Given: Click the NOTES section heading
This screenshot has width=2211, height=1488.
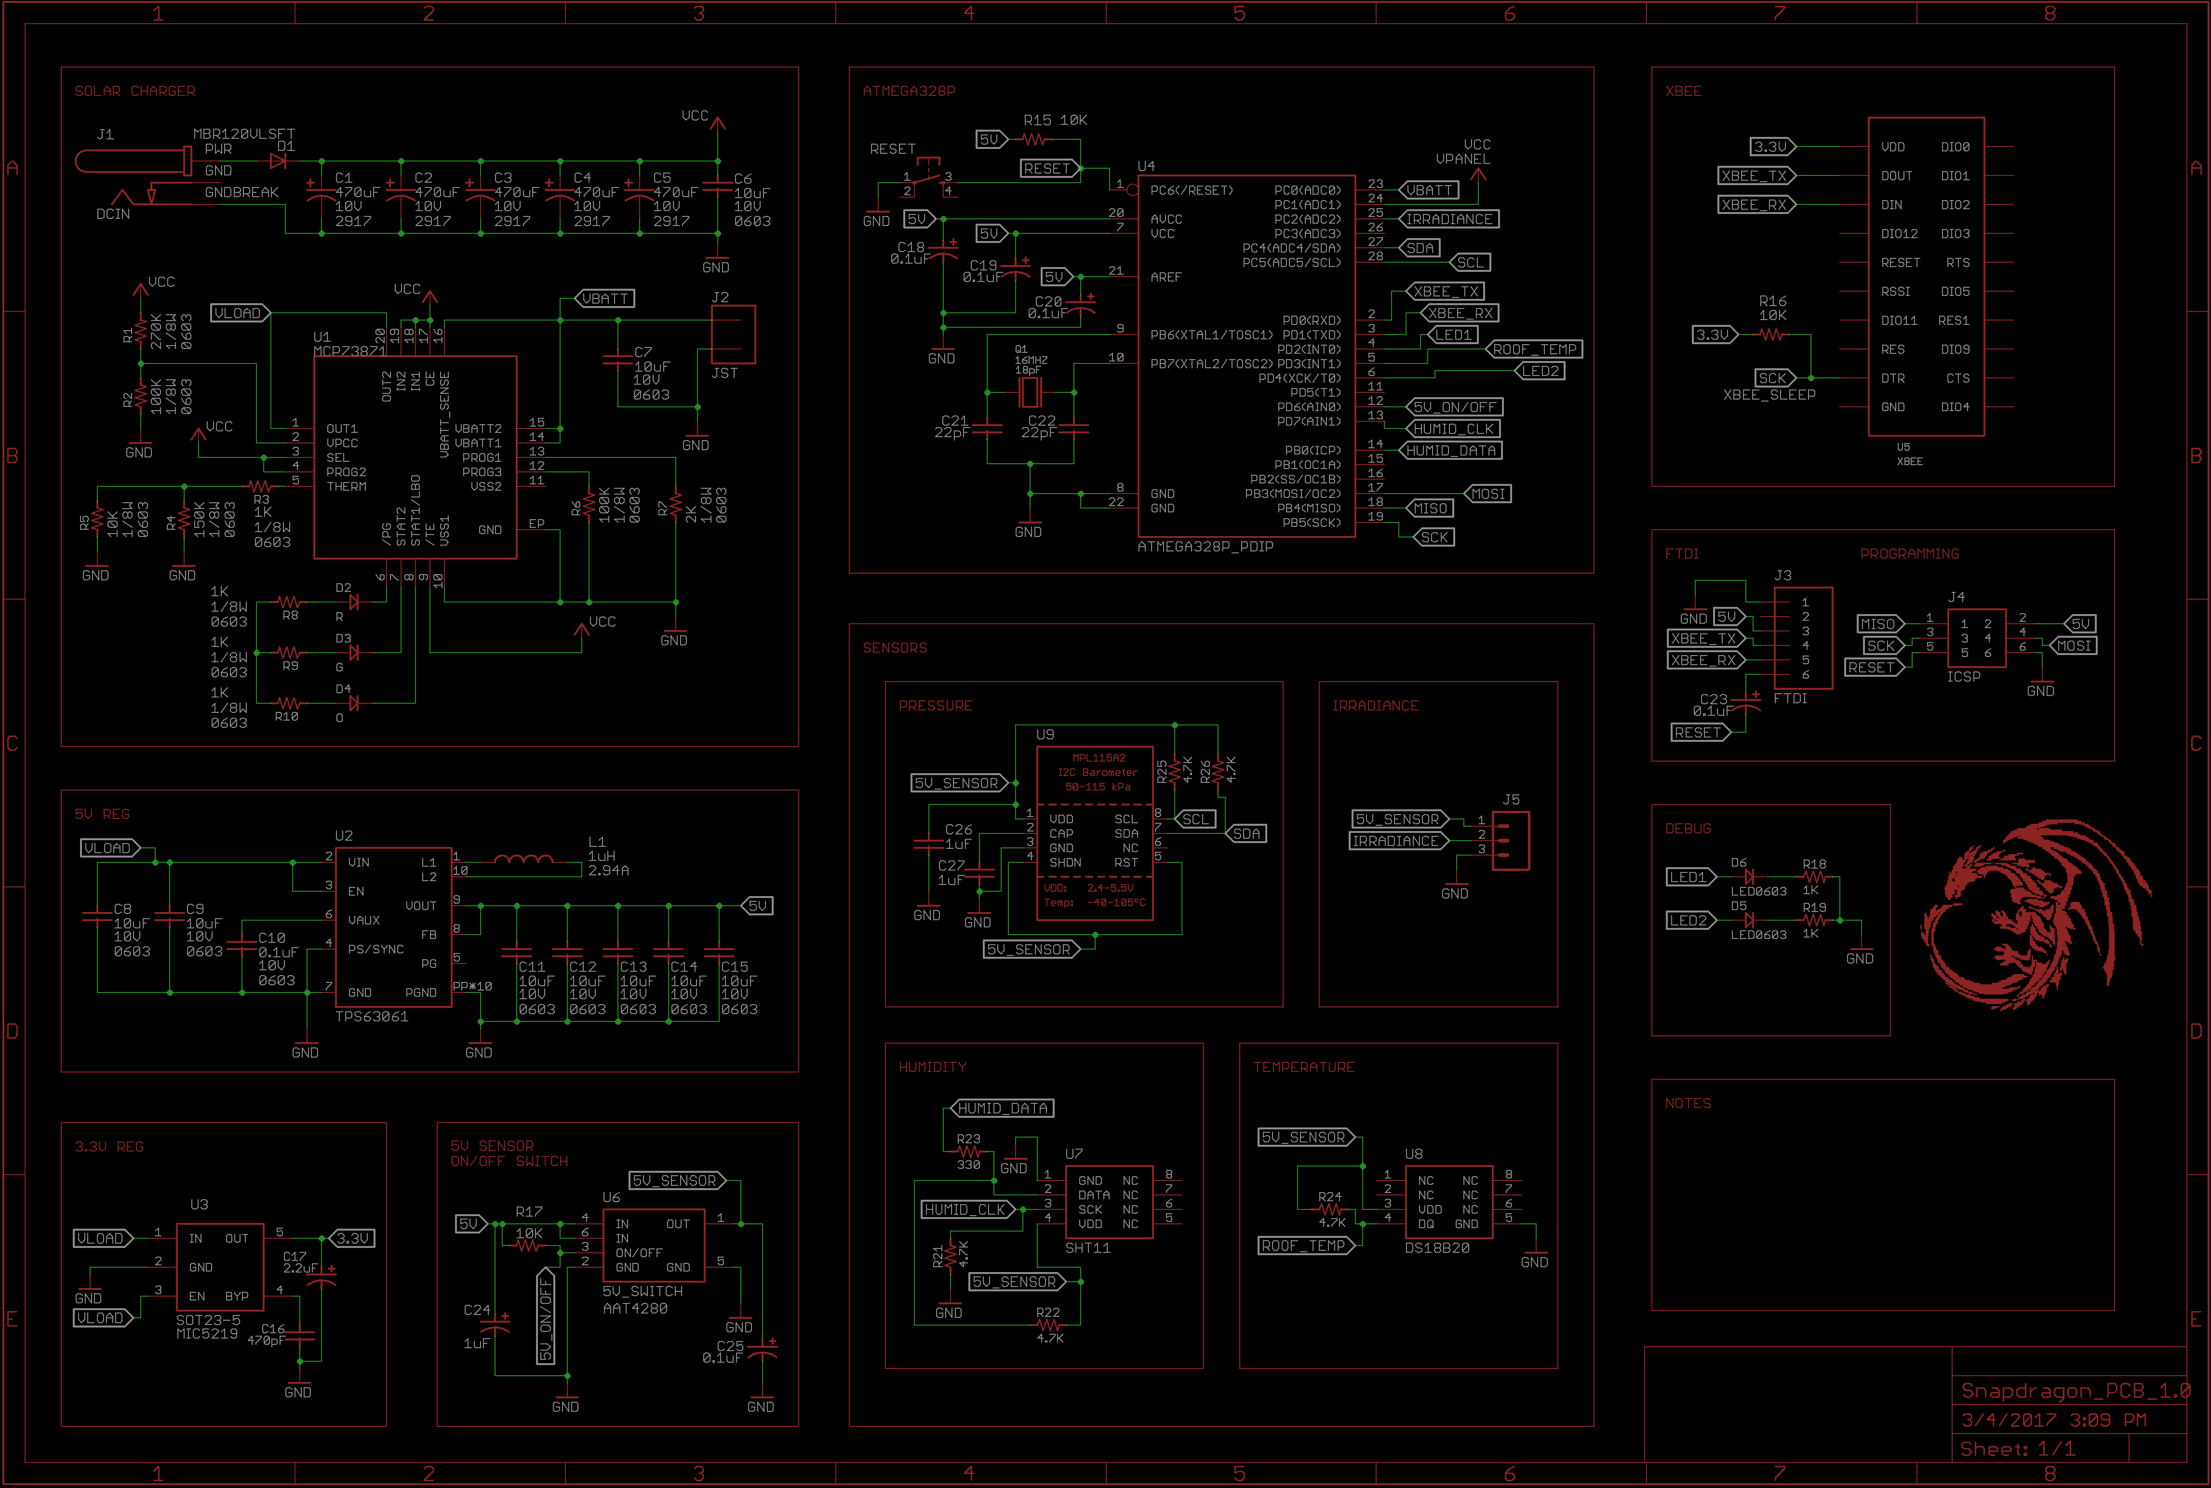Looking at the screenshot, I should point(1687,1103).
